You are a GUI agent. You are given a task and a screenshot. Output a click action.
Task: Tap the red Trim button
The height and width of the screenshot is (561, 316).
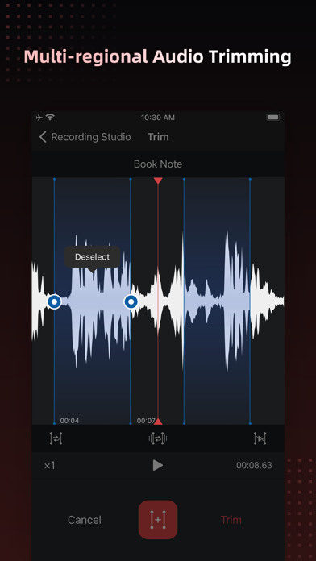231,520
